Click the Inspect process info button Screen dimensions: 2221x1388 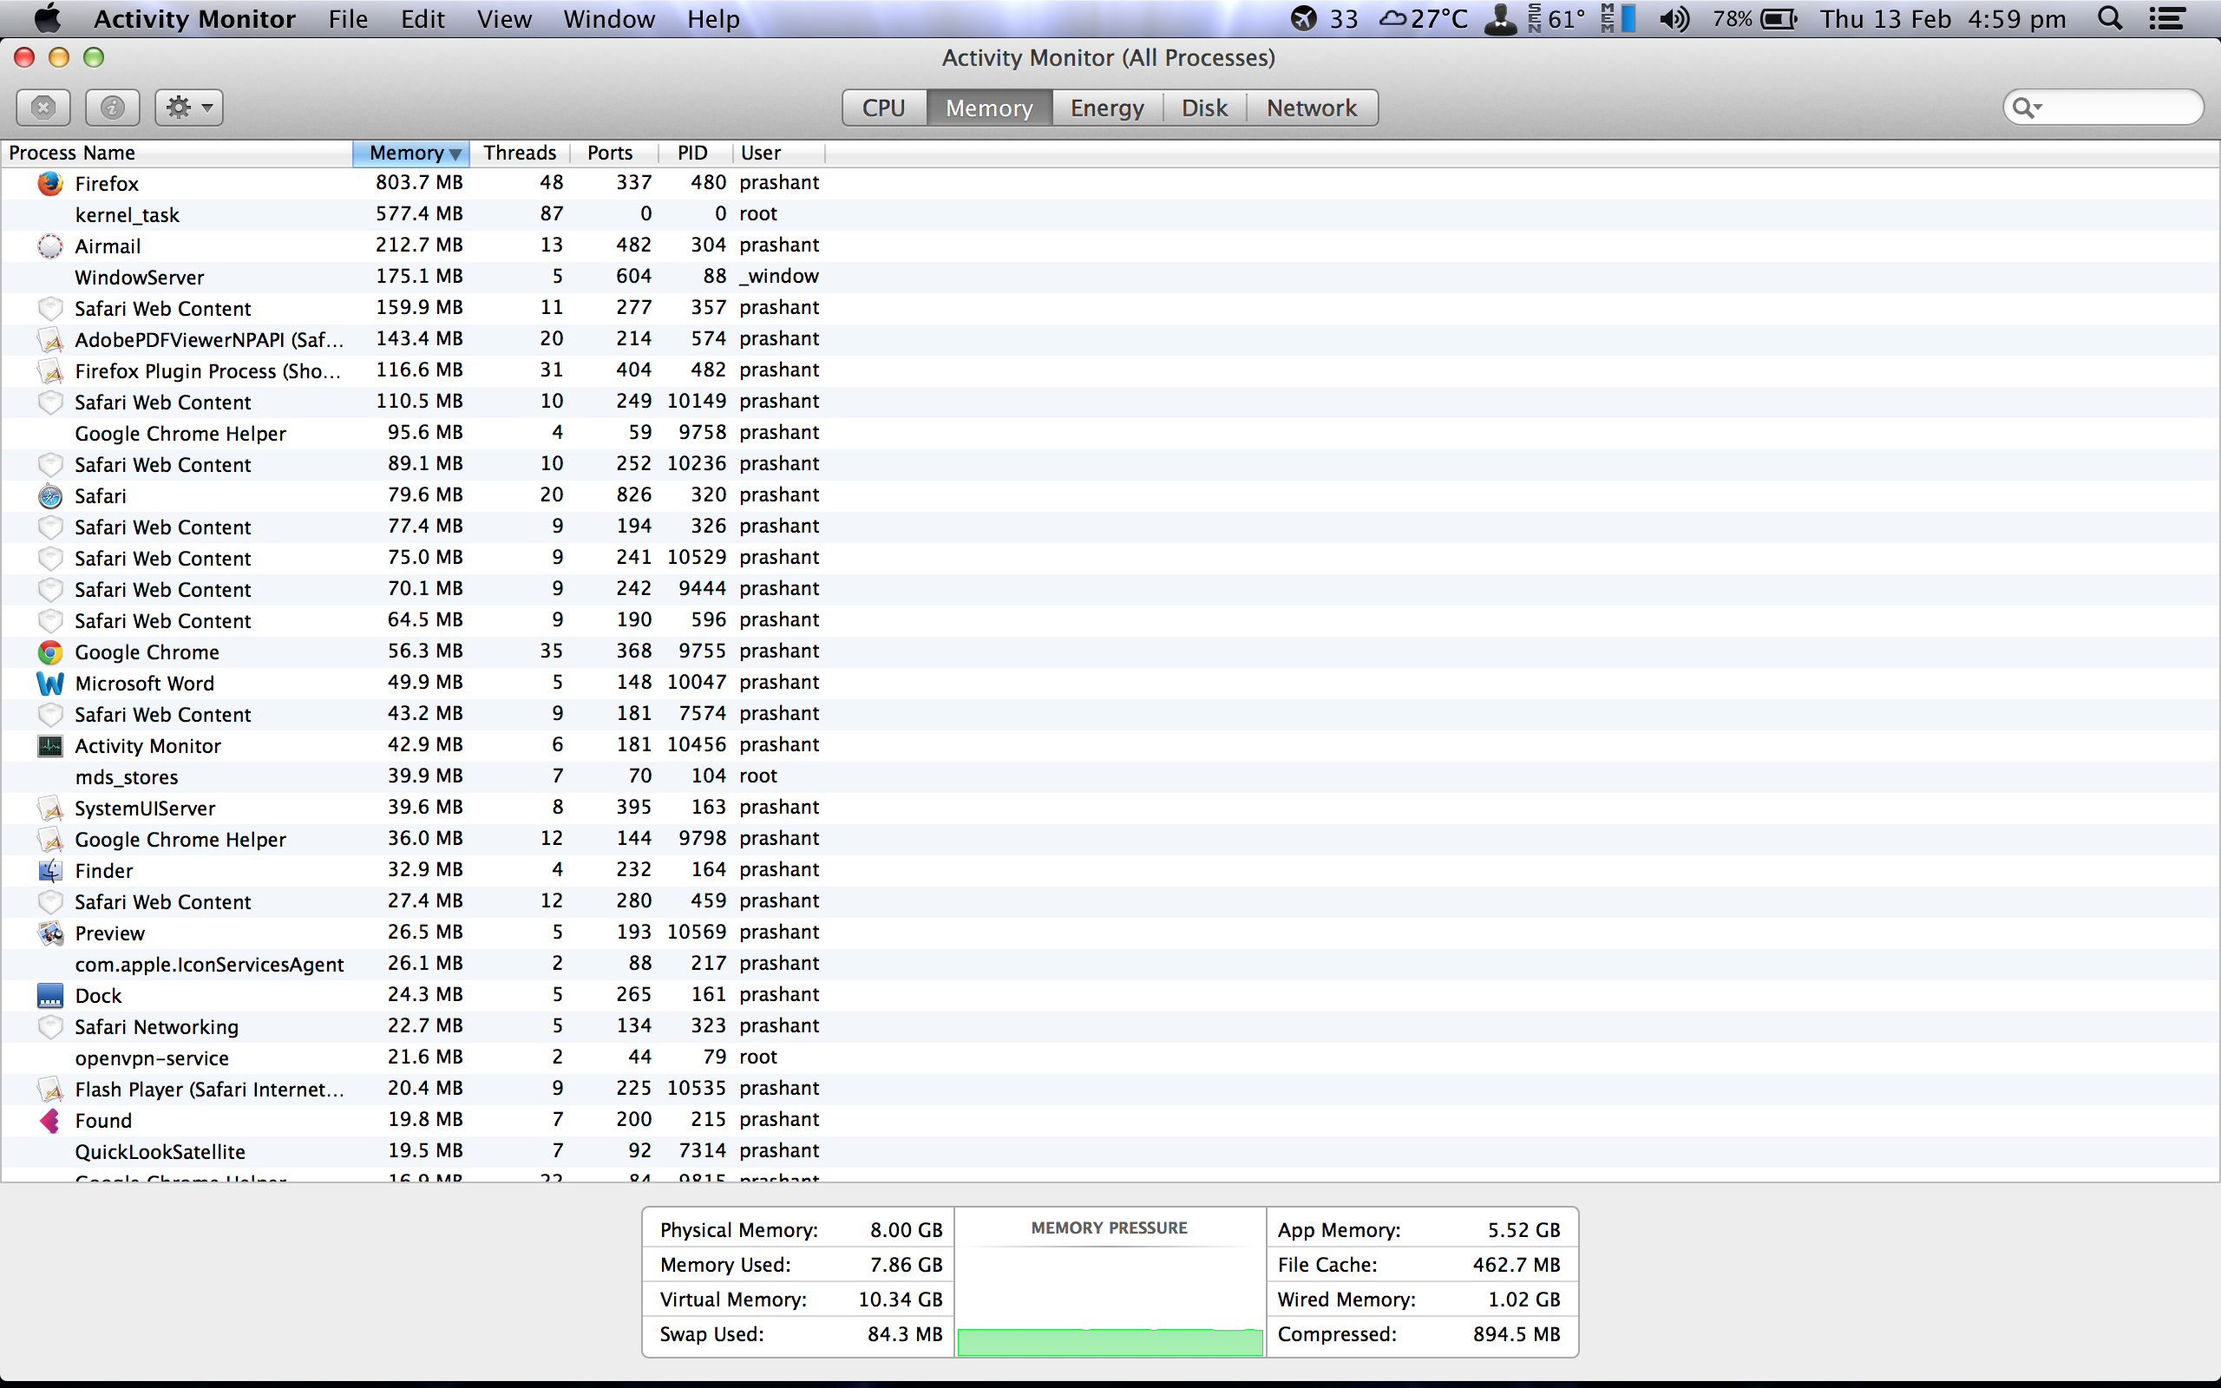tap(112, 108)
